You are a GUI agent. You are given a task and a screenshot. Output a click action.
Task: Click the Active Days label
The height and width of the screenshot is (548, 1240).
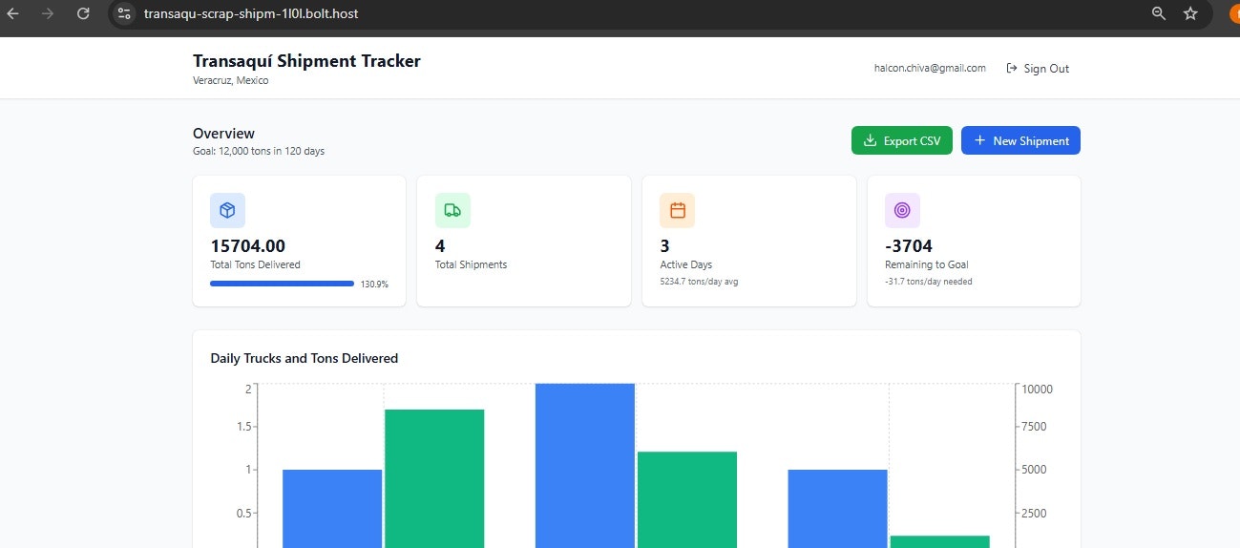tap(686, 264)
